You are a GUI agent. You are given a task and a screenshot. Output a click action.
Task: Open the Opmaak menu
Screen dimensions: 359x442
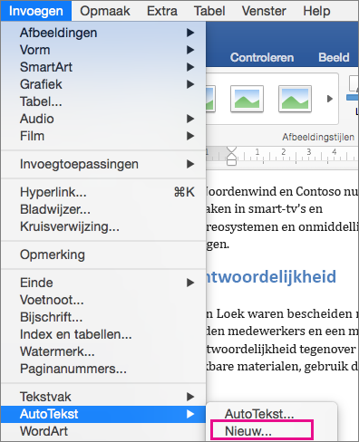[105, 11]
